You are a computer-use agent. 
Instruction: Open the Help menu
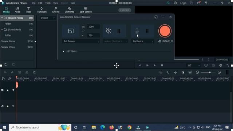tap(73, 3)
